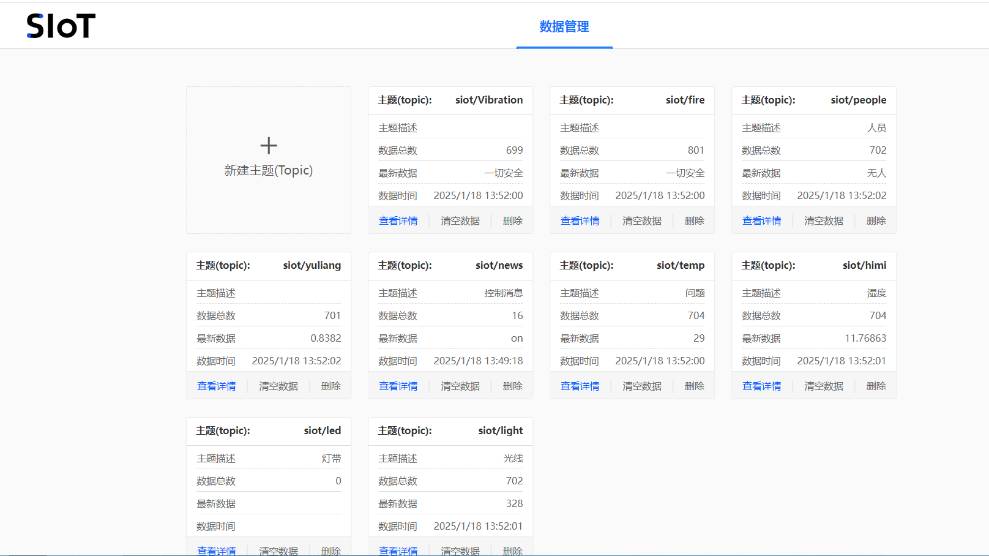Clear data for siot/led topic
Viewport: 989px width, 556px height.
[278, 550]
